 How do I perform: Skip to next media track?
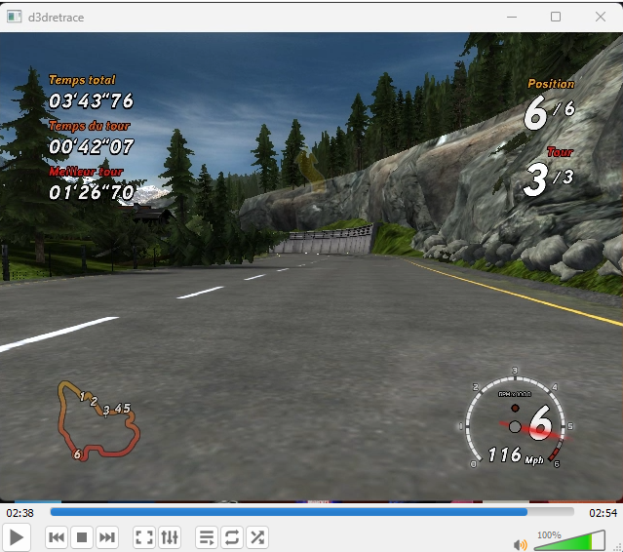[107, 537]
